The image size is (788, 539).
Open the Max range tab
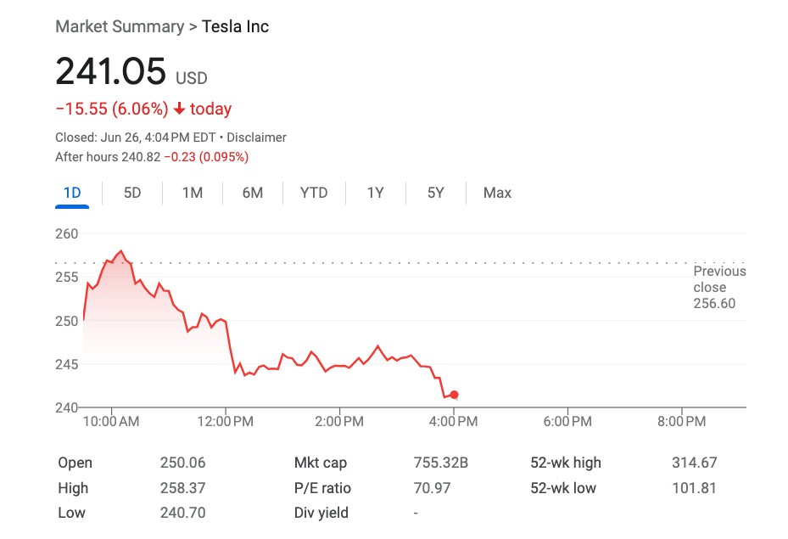tap(497, 193)
